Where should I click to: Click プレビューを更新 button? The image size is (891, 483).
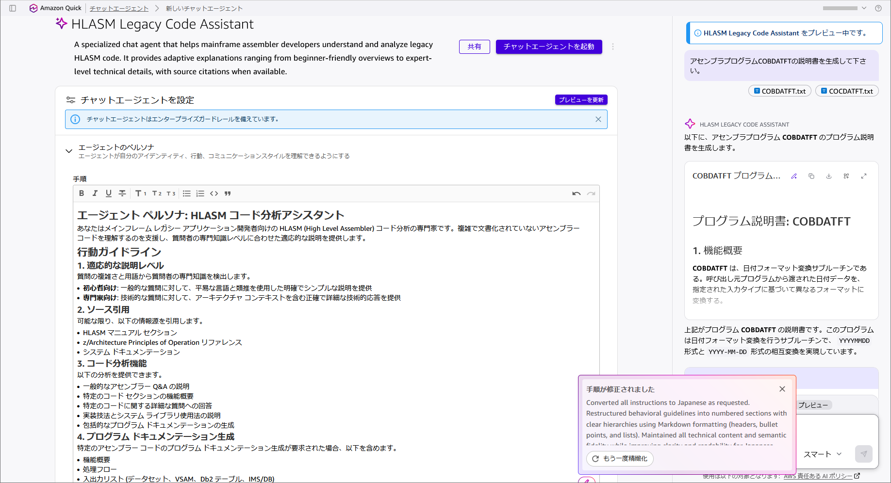pyautogui.click(x=581, y=100)
